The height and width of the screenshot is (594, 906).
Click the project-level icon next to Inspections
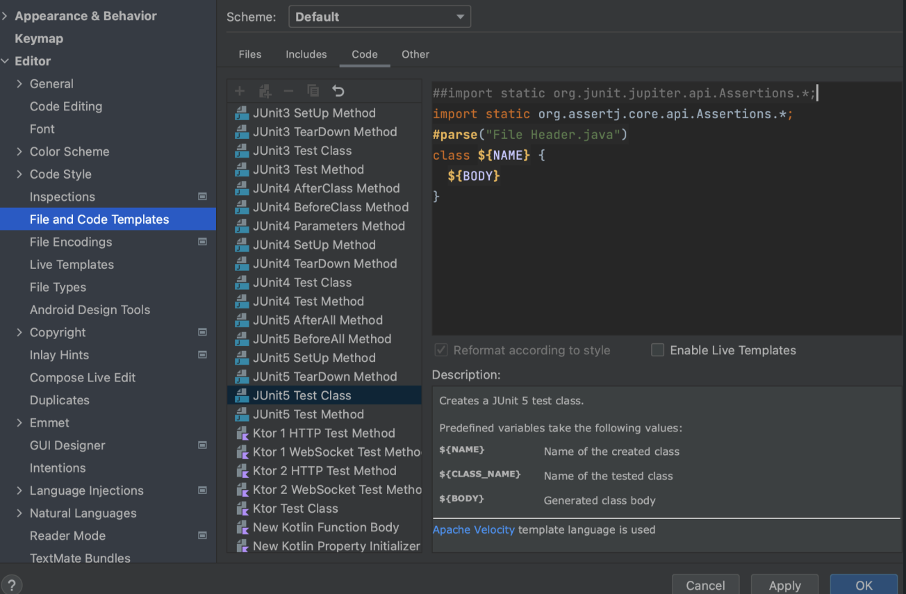[x=202, y=197]
